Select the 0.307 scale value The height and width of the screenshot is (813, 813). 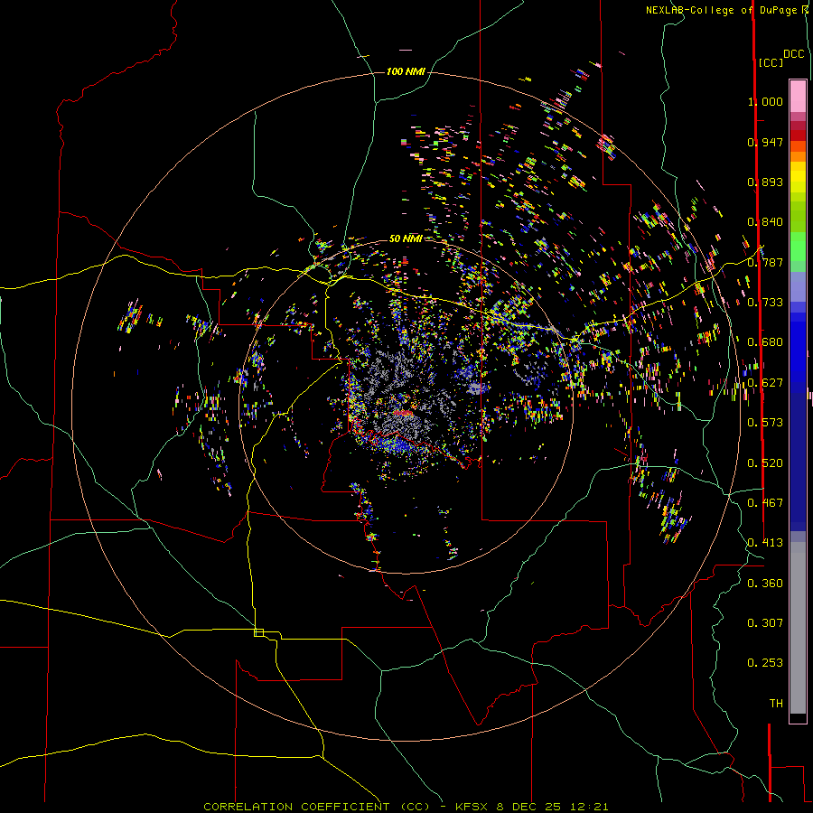[x=765, y=622]
